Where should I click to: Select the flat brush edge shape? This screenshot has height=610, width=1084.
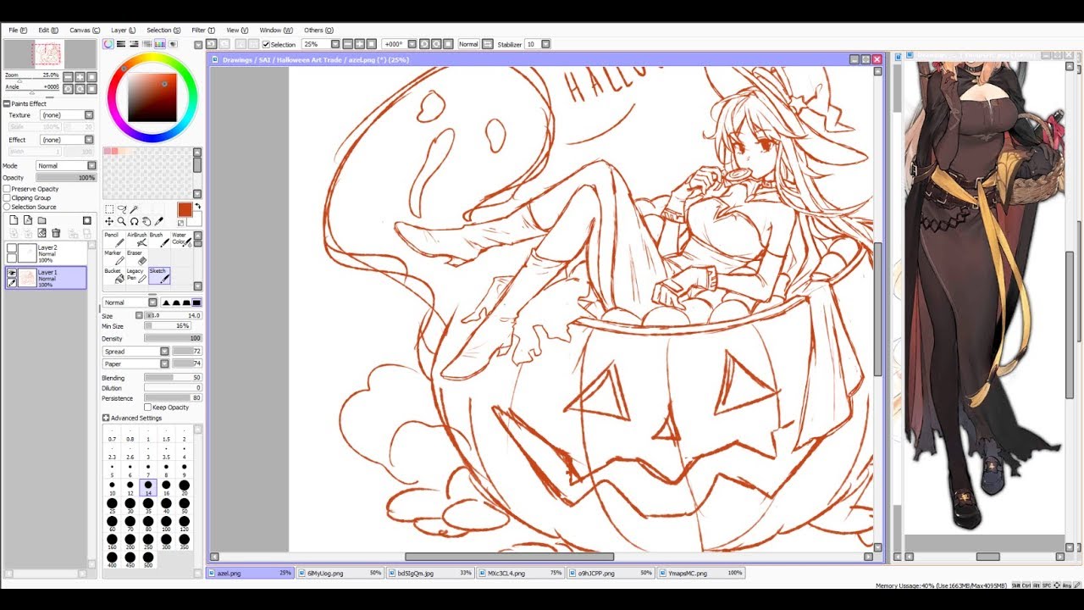click(x=196, y=302)
